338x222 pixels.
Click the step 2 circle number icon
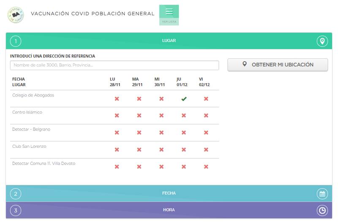(16, 194)
